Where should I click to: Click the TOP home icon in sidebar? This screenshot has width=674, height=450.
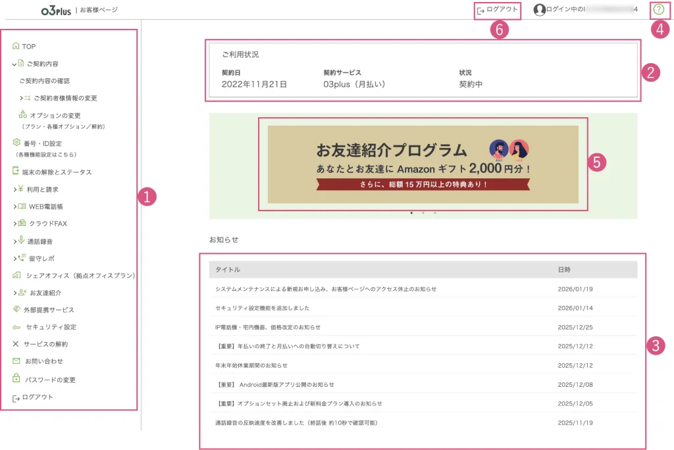(x=16, y=45)
